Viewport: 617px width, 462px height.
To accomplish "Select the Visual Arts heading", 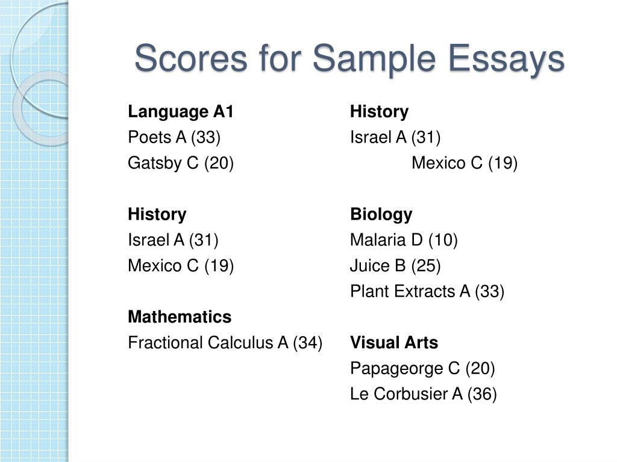I will click(394, 342).
